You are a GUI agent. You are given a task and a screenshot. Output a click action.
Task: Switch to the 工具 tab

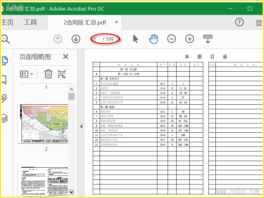pyautogui.click(x=30, y=22)
